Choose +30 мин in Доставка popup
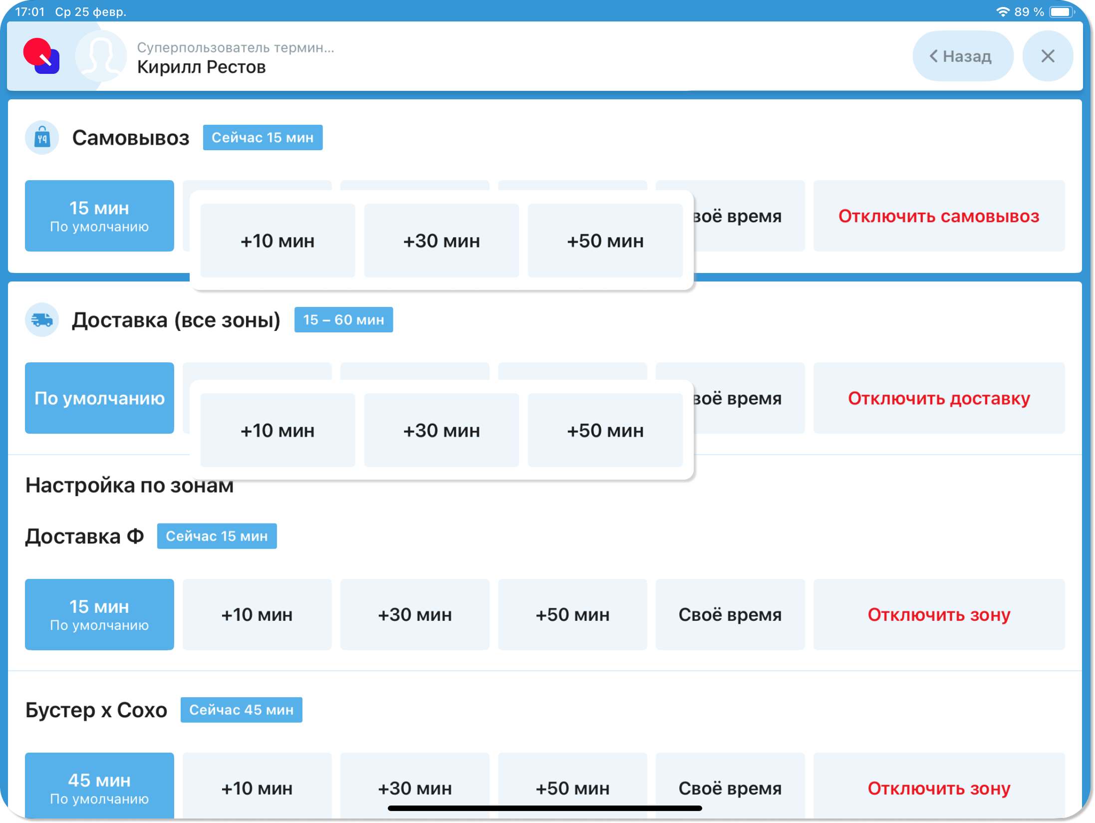Screen dimensions: 1095x823 [x=441, y=430]
